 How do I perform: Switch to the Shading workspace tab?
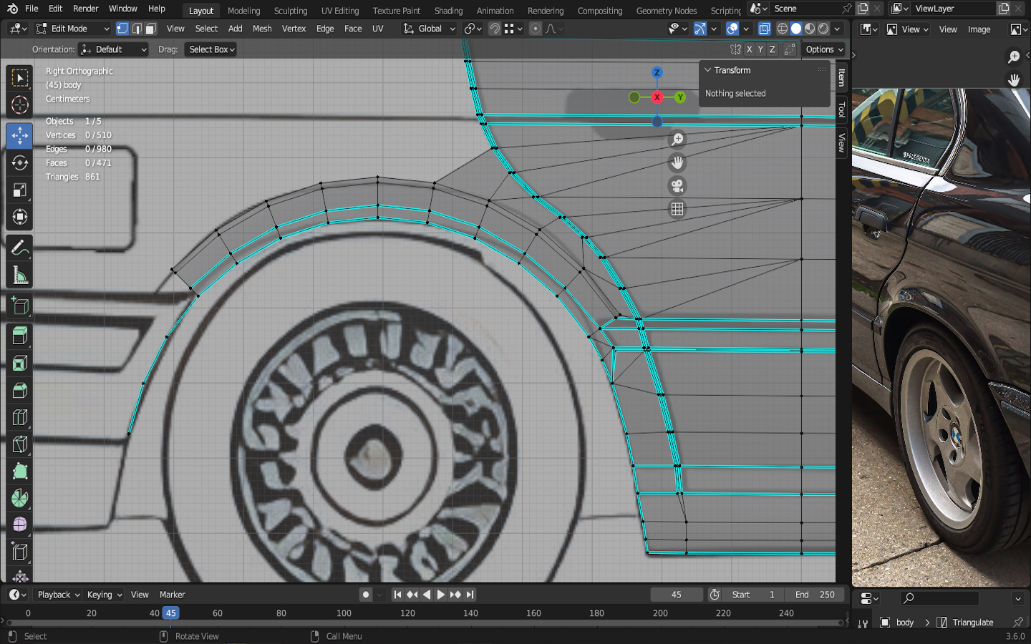(x=448, y=11)
